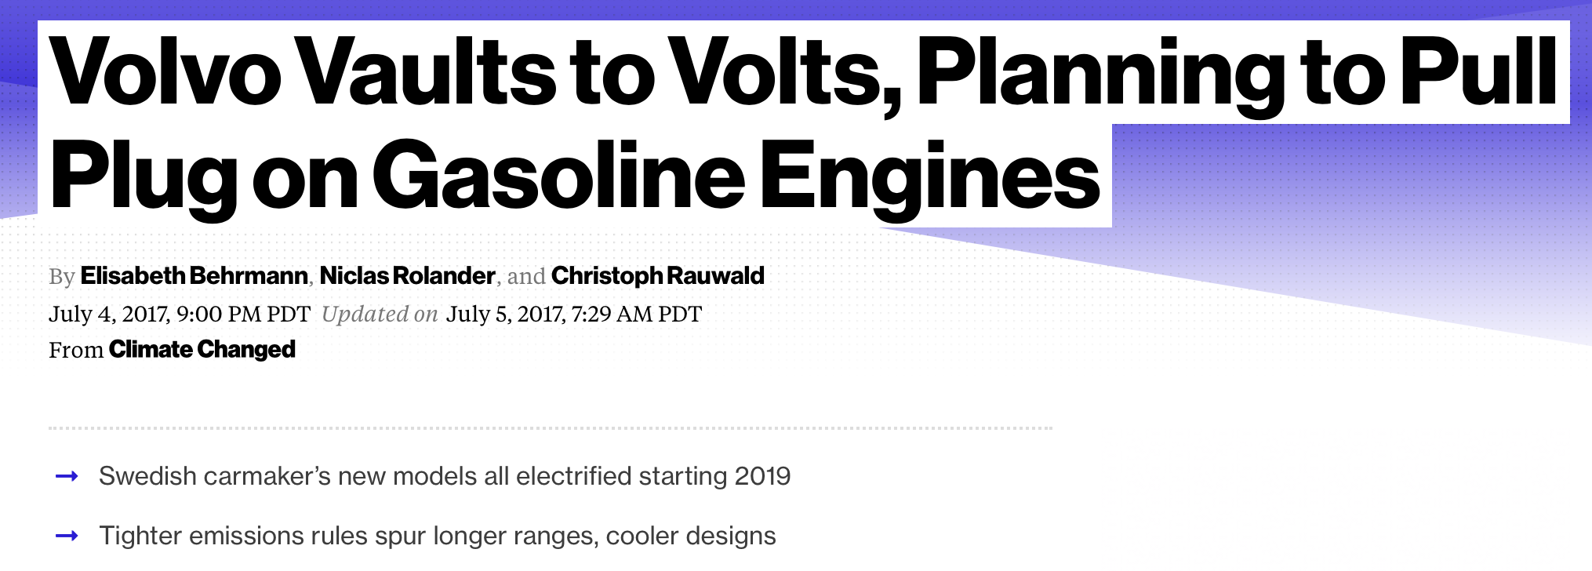The height and width of the screenshot is (571, 1592).
Task: Open author Niclas Rolander's profile
Action: (x=407, y=276)
